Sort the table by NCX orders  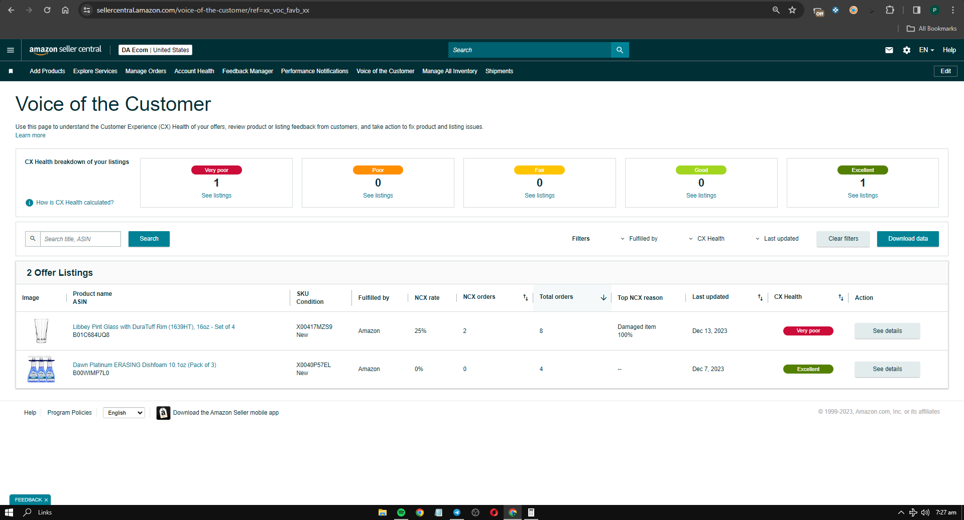(x=525, y=297)
